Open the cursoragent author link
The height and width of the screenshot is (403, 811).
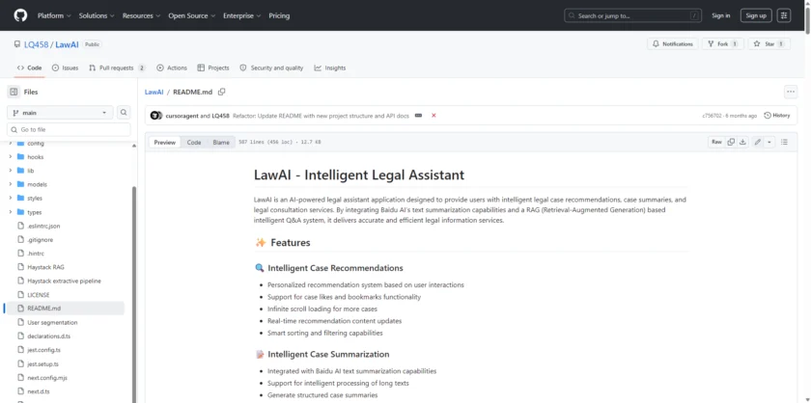pos(182,116)
